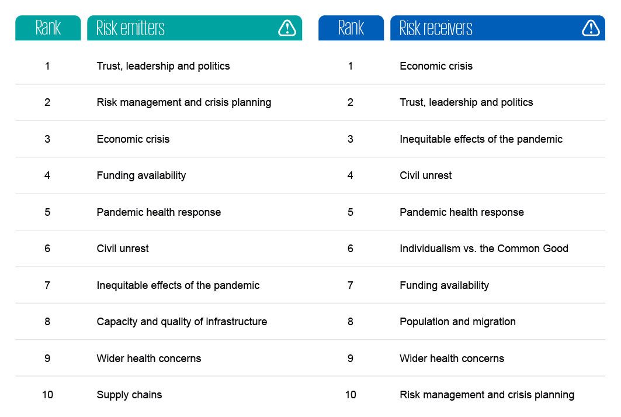Select Supply chains in emitters list
The height and width of the screenshot is (417, 621).
pos(129,395)
